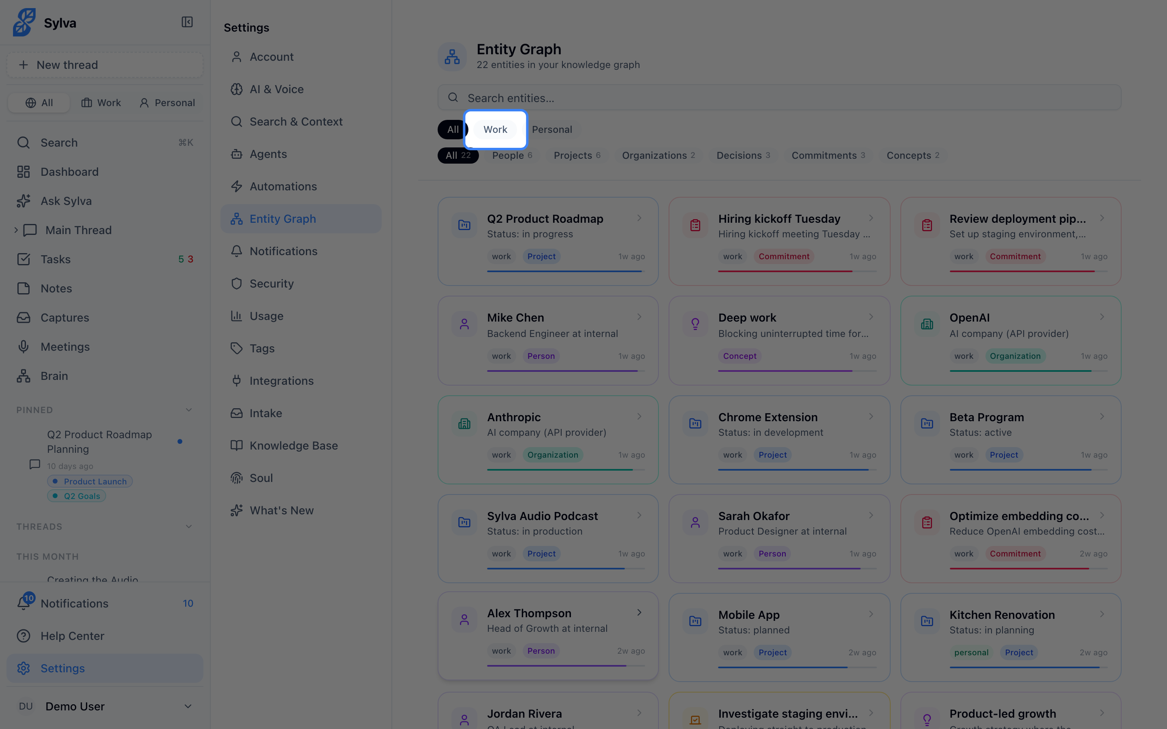
Task: Open Captures inbox in the sidebar
Action: click(x=105, y=318)
